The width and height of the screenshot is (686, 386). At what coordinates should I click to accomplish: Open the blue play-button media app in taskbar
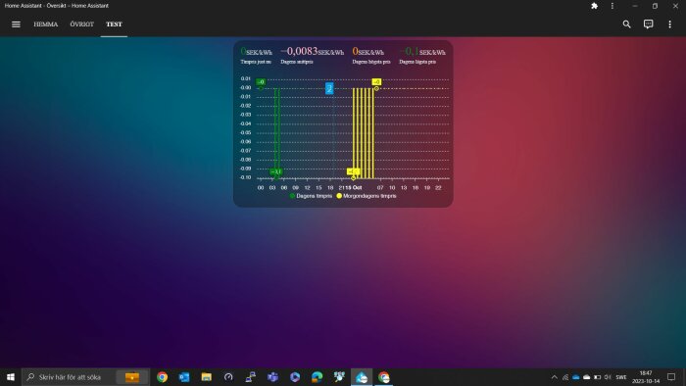[295, 377]
